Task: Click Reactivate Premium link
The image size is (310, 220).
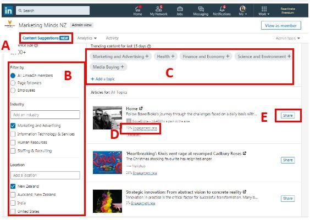Action: [287, 10]
